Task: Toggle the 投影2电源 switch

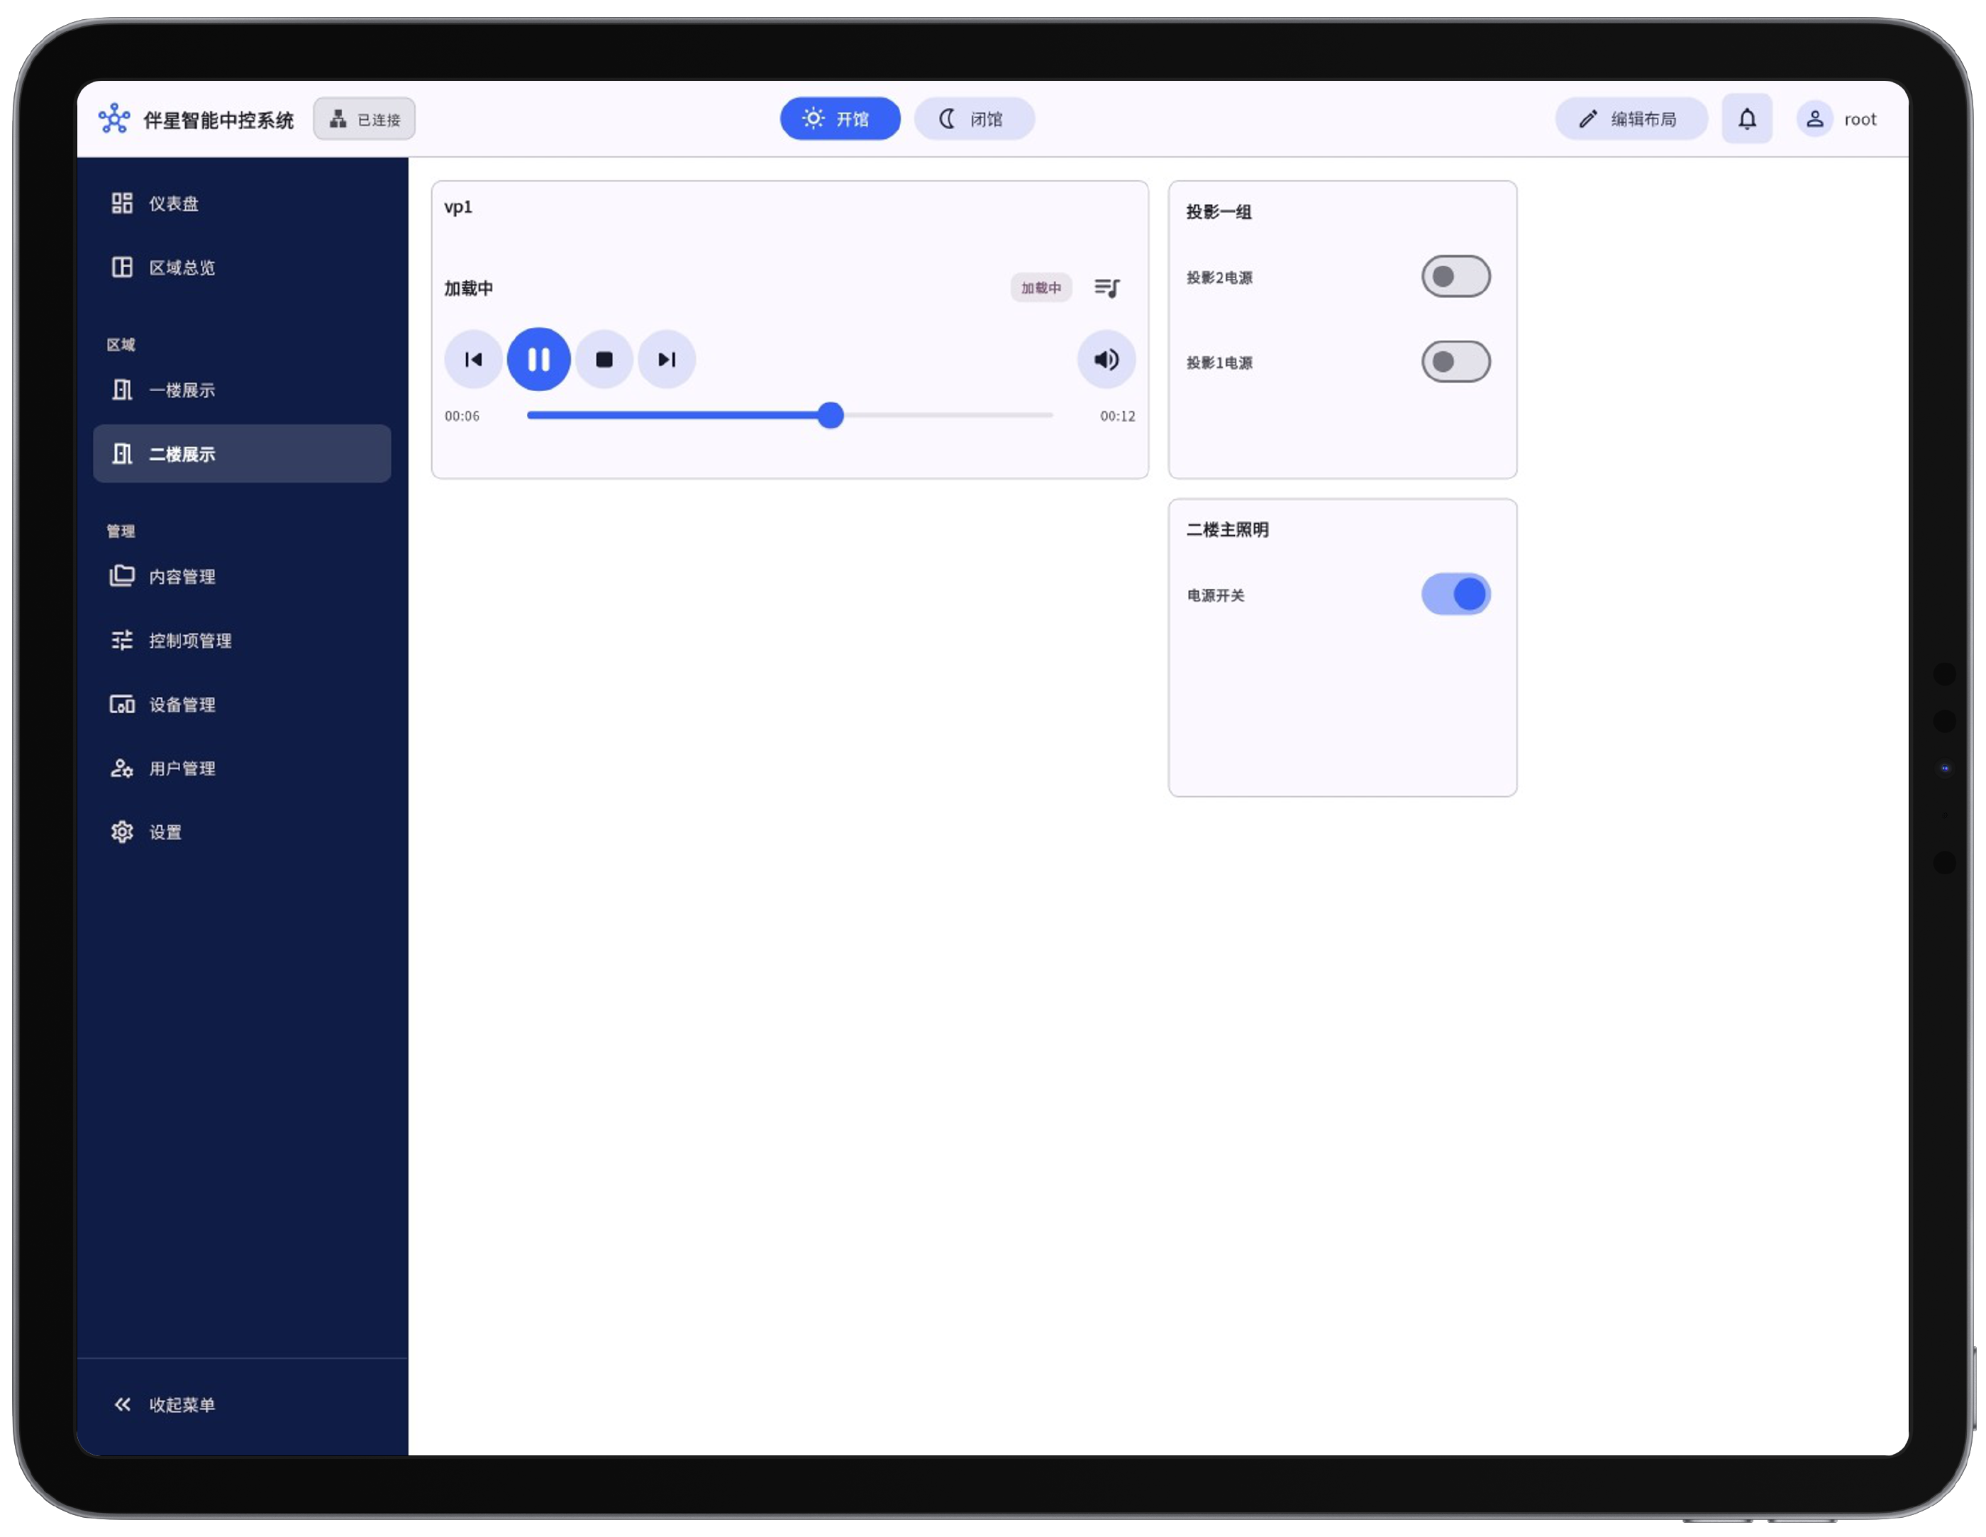Action: [1455, 277]
